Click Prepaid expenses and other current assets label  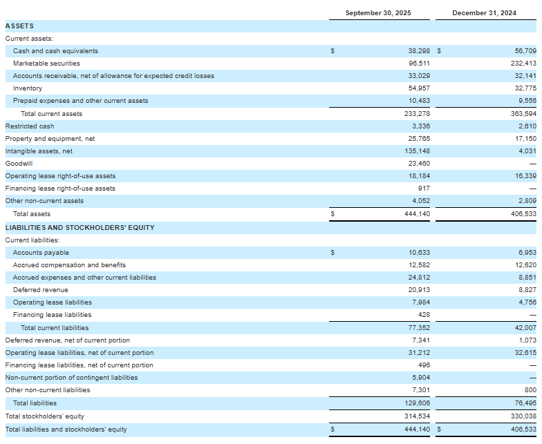(x=80, y=101)
